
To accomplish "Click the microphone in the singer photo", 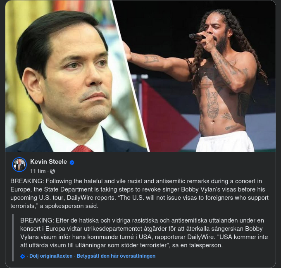I will [197, 37].
